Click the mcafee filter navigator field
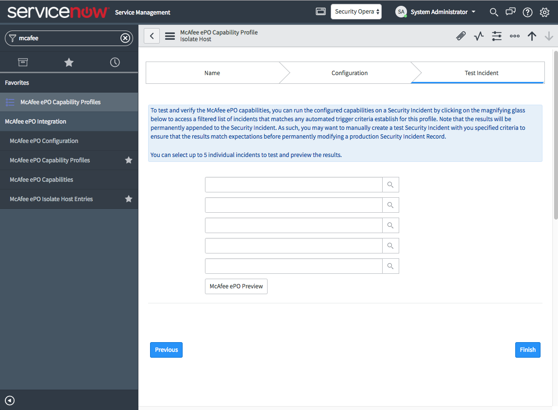Screen dimensions: 558x410 click(69, 38)
